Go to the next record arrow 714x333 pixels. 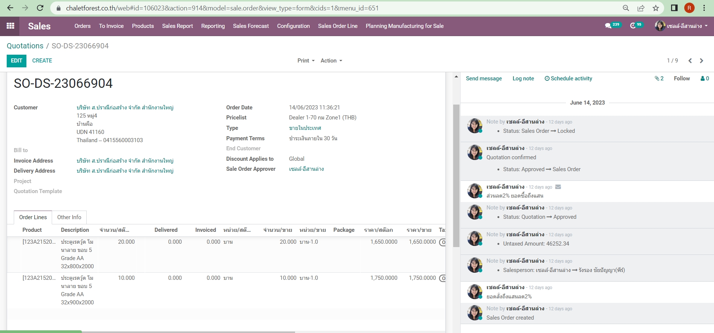(701, 61)
